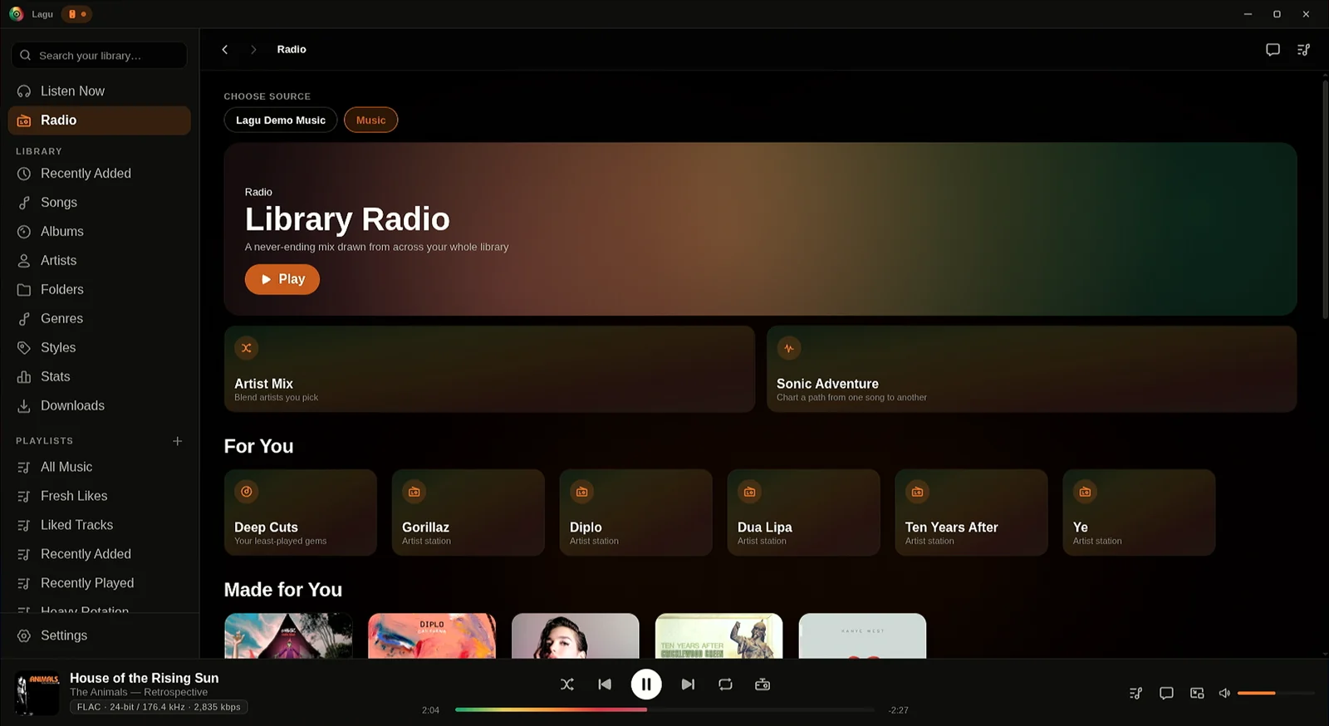This screenshot has width=1329, height=726.
Task: Seek within the song progress bar
Action: click(664, 709)
